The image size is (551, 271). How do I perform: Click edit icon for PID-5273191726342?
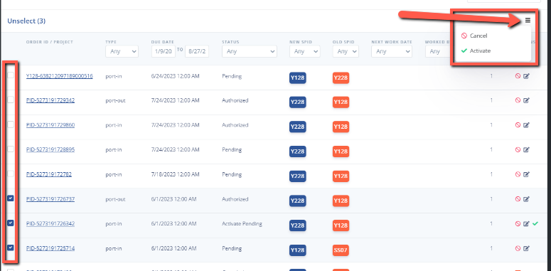[x=526, y=223]
